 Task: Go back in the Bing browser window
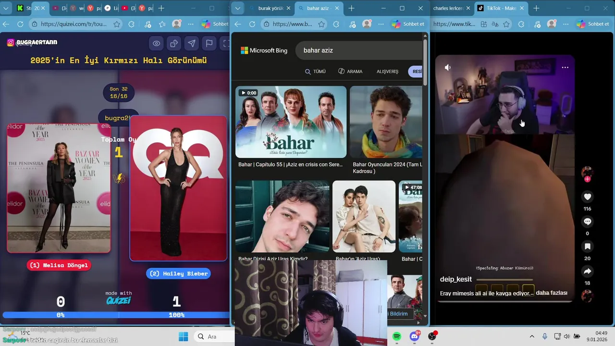click(238, 24)
